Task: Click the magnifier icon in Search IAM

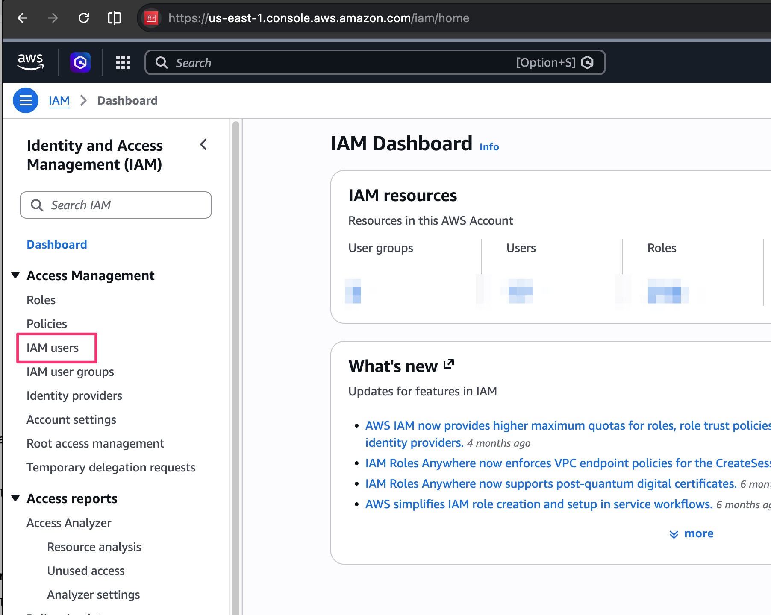Action: (37, 205)
